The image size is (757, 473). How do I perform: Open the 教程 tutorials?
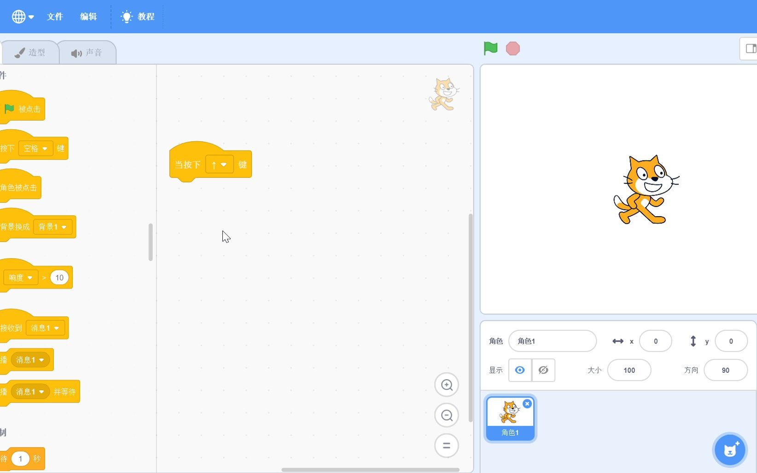(138, 17)
